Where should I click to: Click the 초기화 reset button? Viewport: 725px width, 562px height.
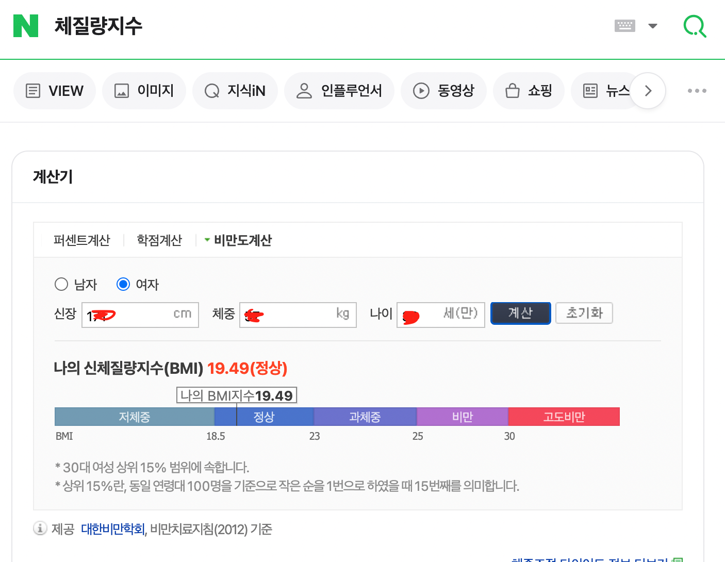click(584, 313)
